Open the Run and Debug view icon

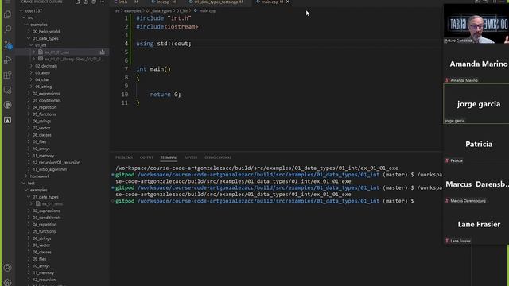click(x=7, y=60)
